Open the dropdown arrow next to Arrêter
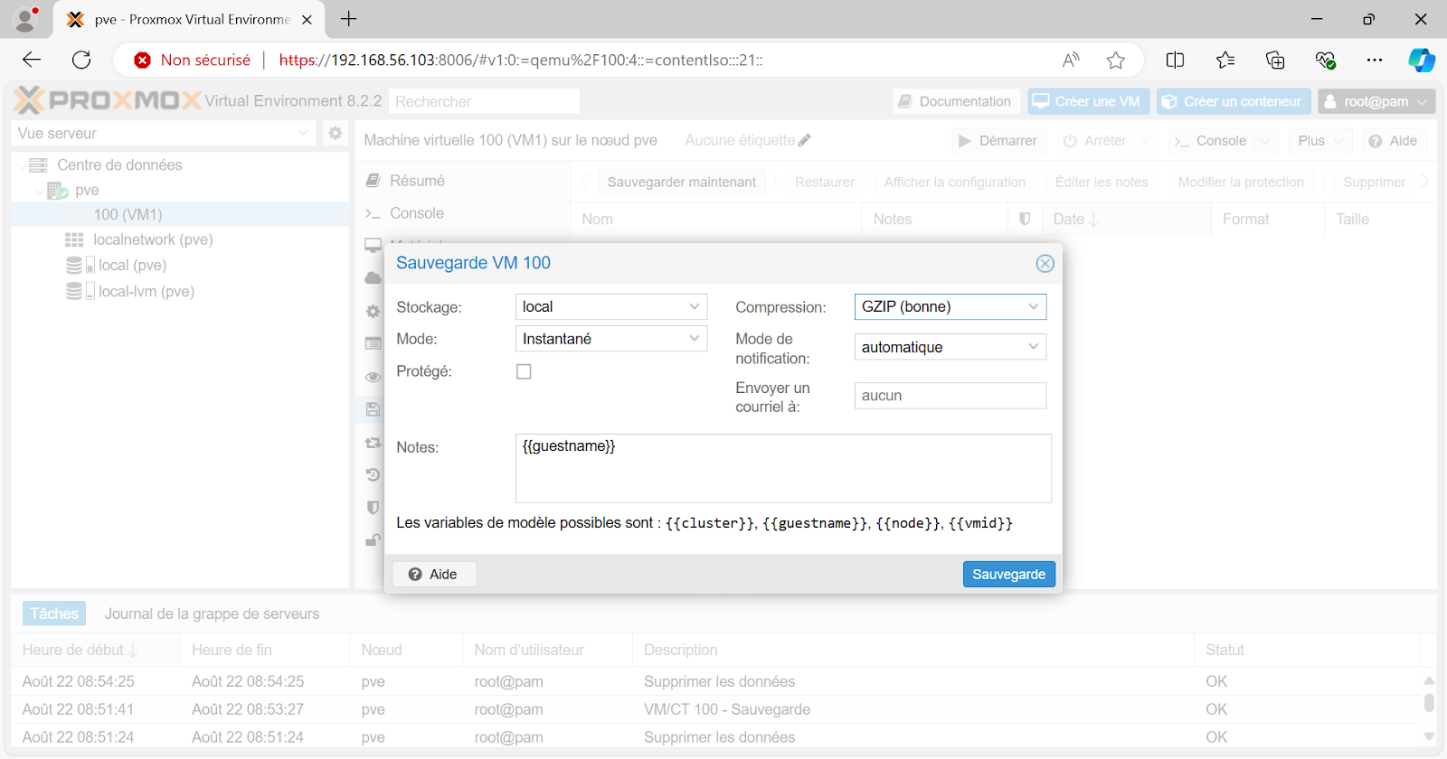The width and height of the screenshot is (1447, 759). 1146,141
